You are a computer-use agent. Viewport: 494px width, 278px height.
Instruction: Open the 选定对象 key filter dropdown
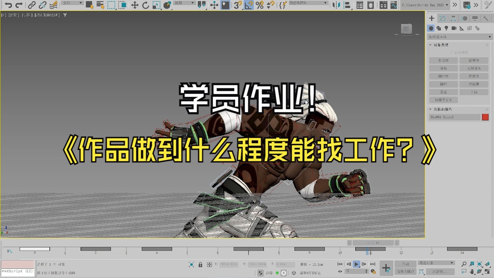click(436, 263)
